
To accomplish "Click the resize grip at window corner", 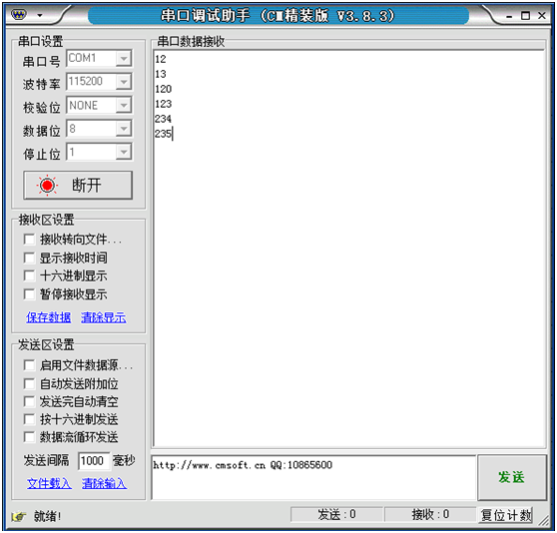I will pos(543,521).
